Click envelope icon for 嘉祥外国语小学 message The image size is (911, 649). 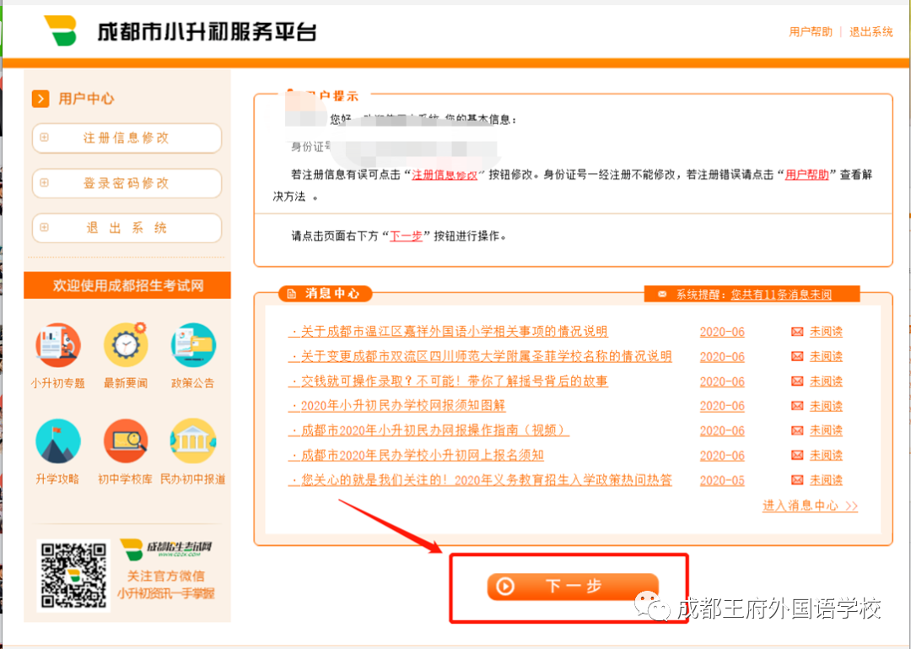tap(797, 332)
